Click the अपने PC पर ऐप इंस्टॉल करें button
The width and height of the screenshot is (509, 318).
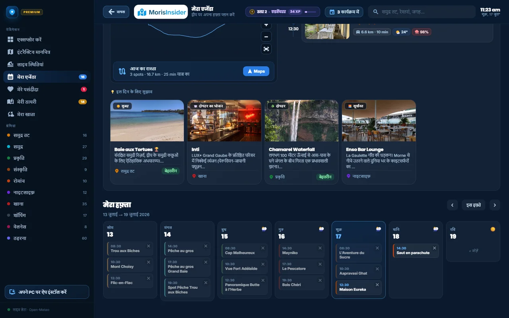pos(47,292)
